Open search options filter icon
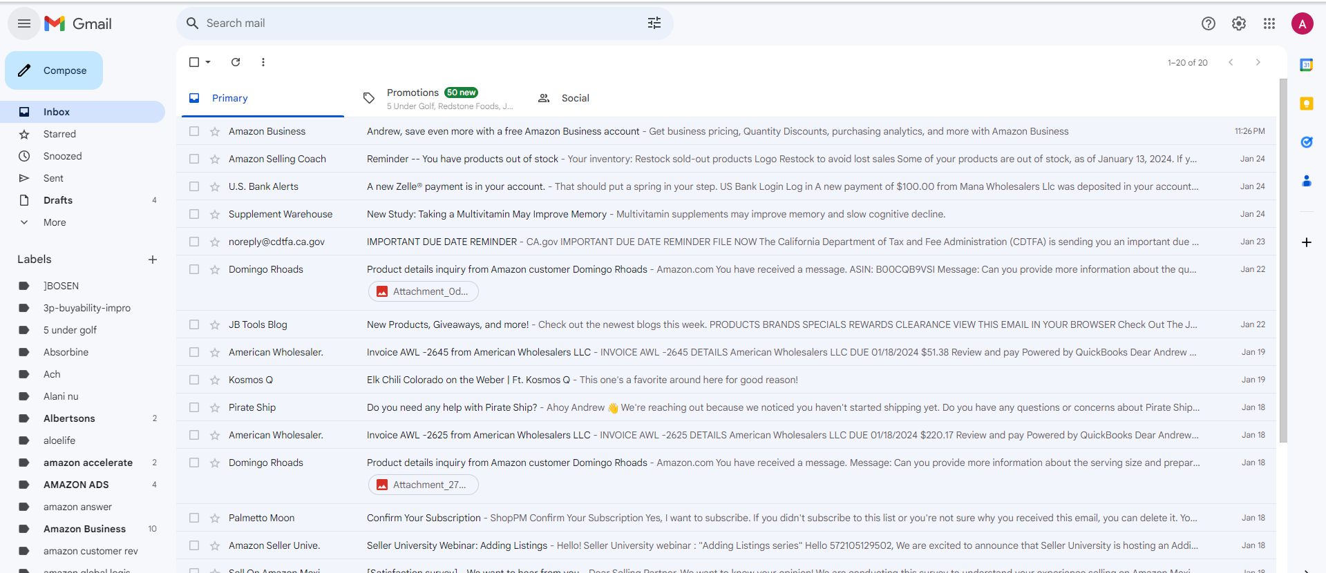Image resolution: width=1326 pixels, height=573 pixels. (654, 23)
